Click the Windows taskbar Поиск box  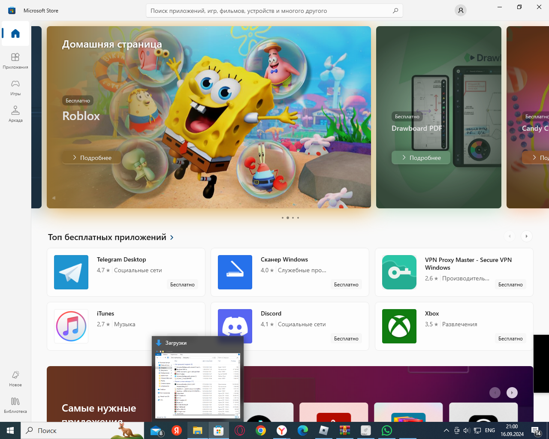coord(82,430)
